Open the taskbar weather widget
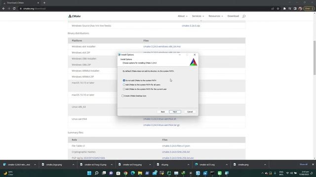The height and width of the screenshot is (177, 316). 8,173
